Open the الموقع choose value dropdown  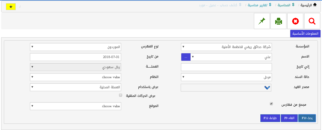coord(76,106)
